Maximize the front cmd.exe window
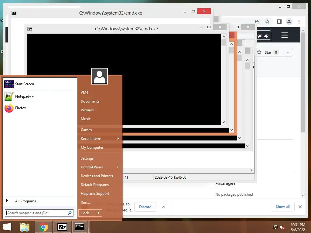311x233 pixels. coord(209,27)
